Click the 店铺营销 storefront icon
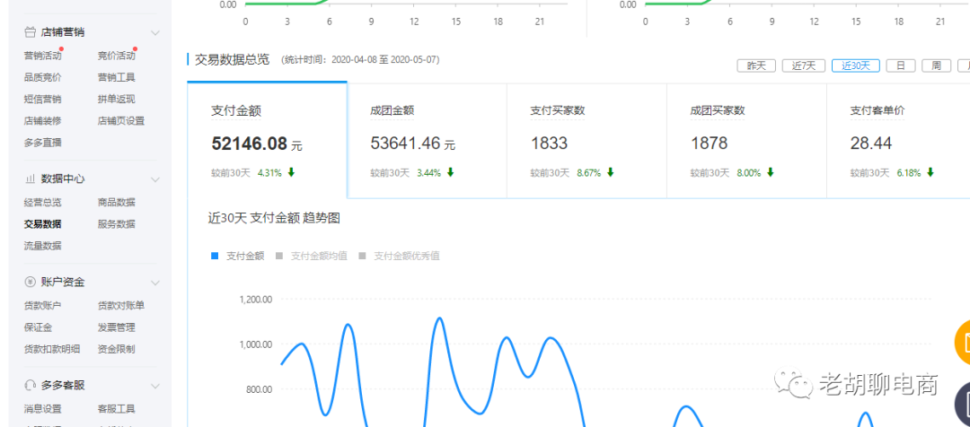Screen dimensions: 970x427 pyautogui.click(x=30, y=32)
